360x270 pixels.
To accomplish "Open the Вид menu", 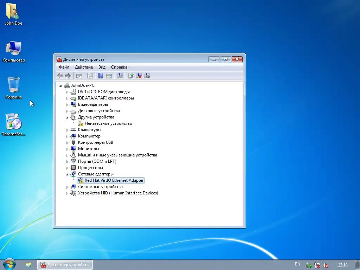I will pyautogui.click(x=102, y=67).
